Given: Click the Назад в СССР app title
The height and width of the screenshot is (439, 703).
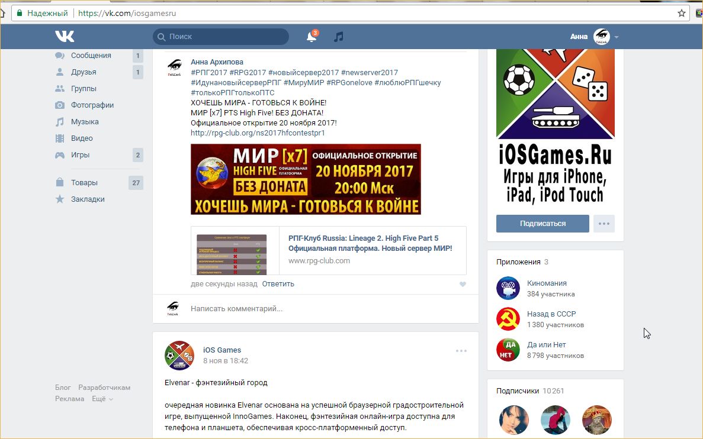Looking at the screenshot, I should tap(551, 315).
